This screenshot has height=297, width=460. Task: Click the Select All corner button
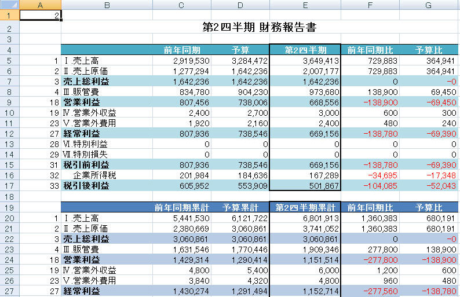point(9,5)
